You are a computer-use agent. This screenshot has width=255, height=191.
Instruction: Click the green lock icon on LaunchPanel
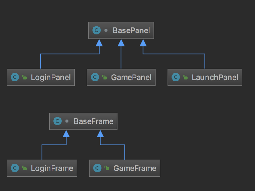185,77
